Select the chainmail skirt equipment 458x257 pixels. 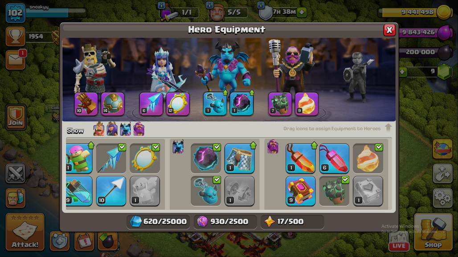tap(240, 158)
